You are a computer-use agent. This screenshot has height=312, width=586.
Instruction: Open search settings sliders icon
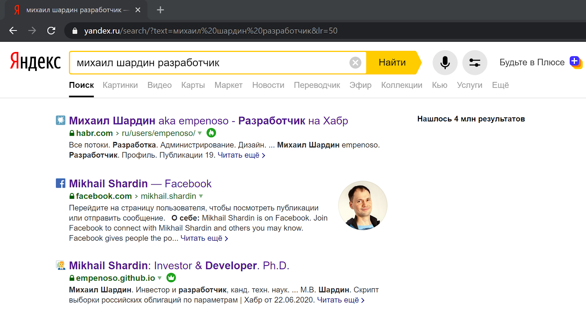pos(475,63)
